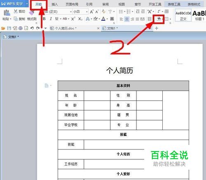Switch to the 页面布局 tab
The height and width of the screenshot is (180, 206).
click(x=72, y=5)
